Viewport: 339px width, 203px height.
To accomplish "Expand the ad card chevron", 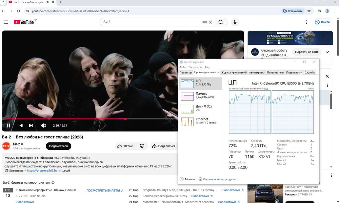I will pyautogui.click(x=327, y=52).
